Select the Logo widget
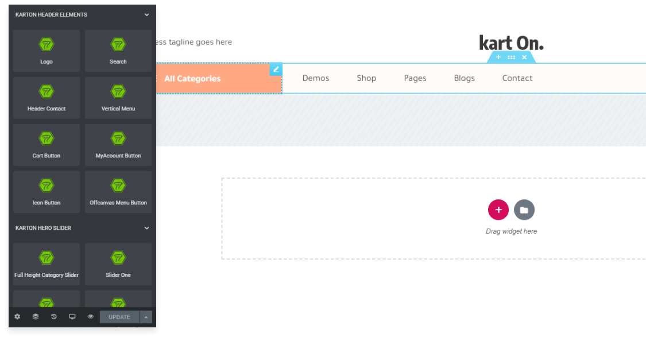Screen dimensions: 646x340 tap(46, 51)
